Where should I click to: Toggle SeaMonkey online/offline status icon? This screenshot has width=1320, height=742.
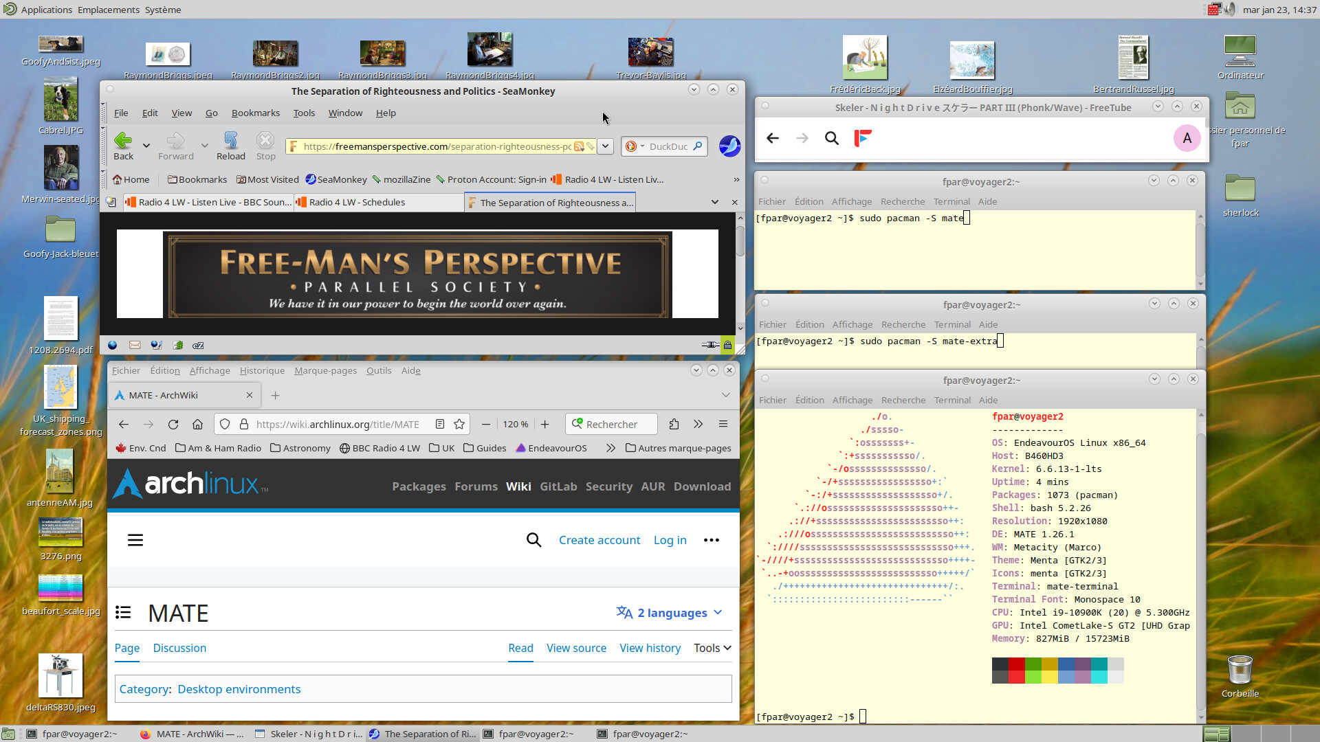point(710,345)
